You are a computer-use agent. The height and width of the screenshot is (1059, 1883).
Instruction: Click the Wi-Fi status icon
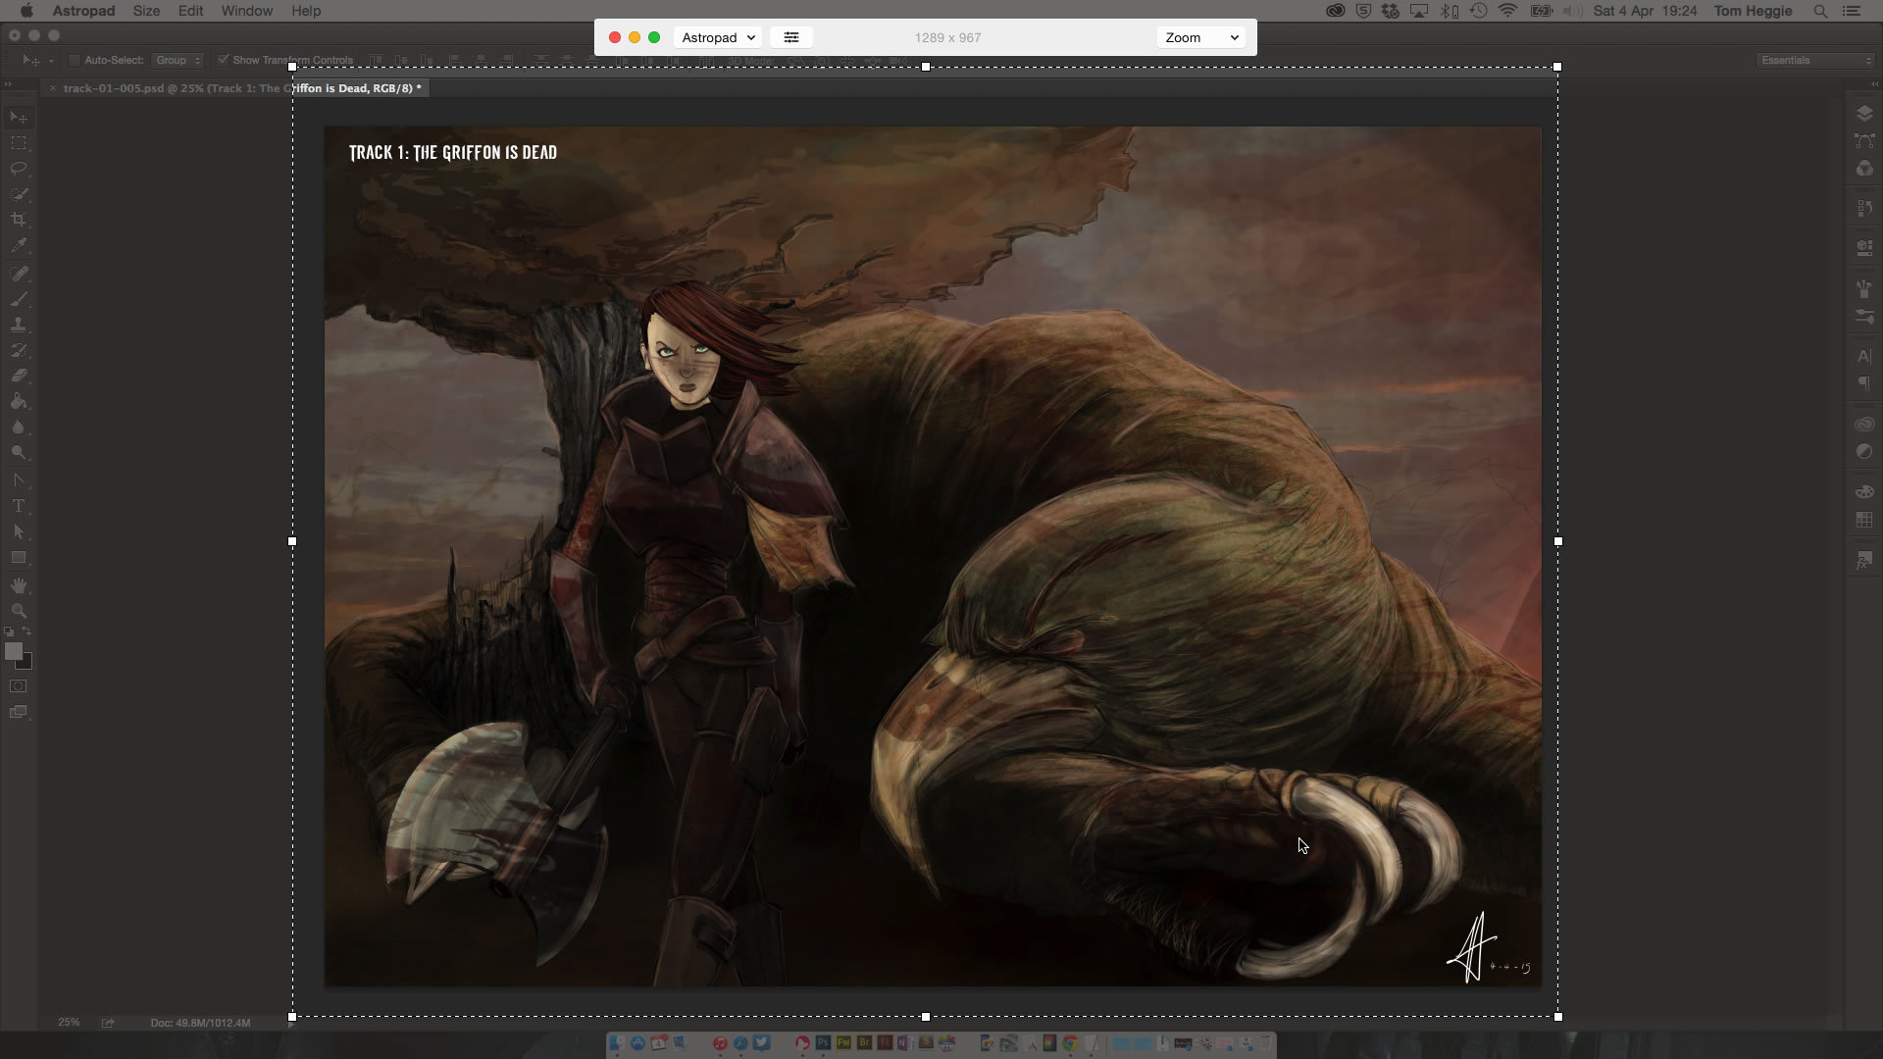click(x=1508, y=11)
